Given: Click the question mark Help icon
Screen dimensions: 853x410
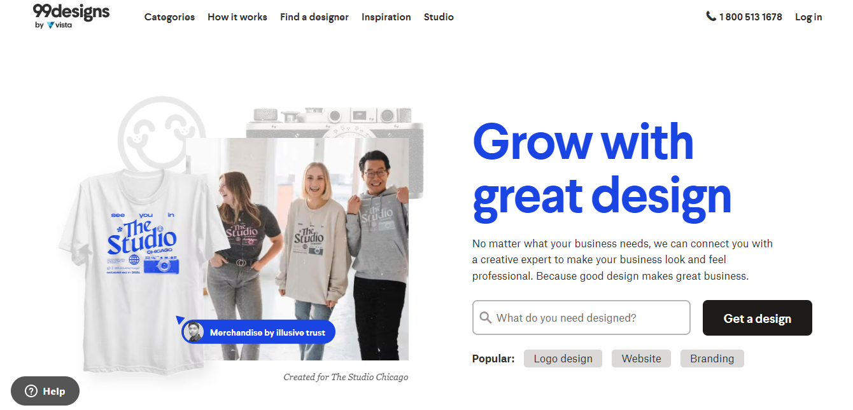Looking at the screenshot, I should [31, 392].
